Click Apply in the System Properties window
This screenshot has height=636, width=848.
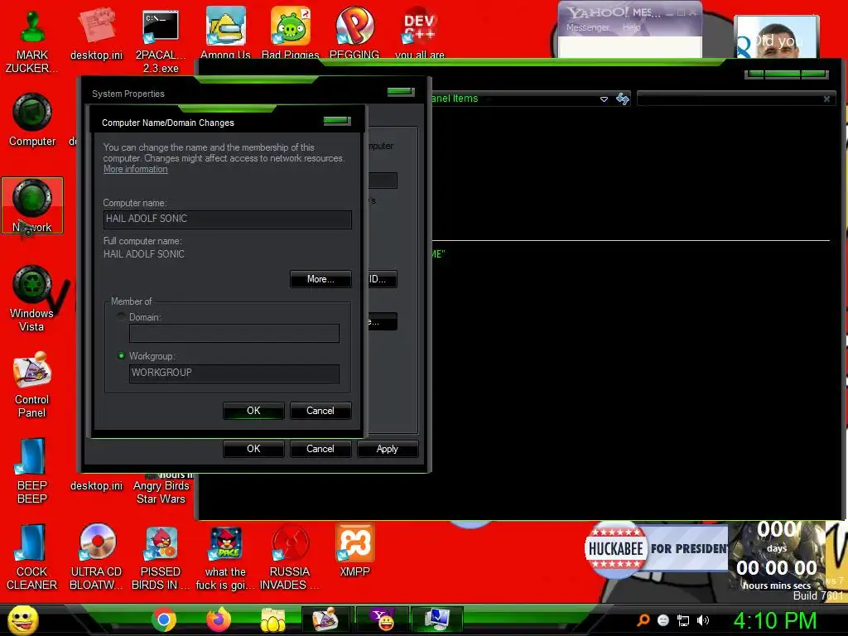388,449
